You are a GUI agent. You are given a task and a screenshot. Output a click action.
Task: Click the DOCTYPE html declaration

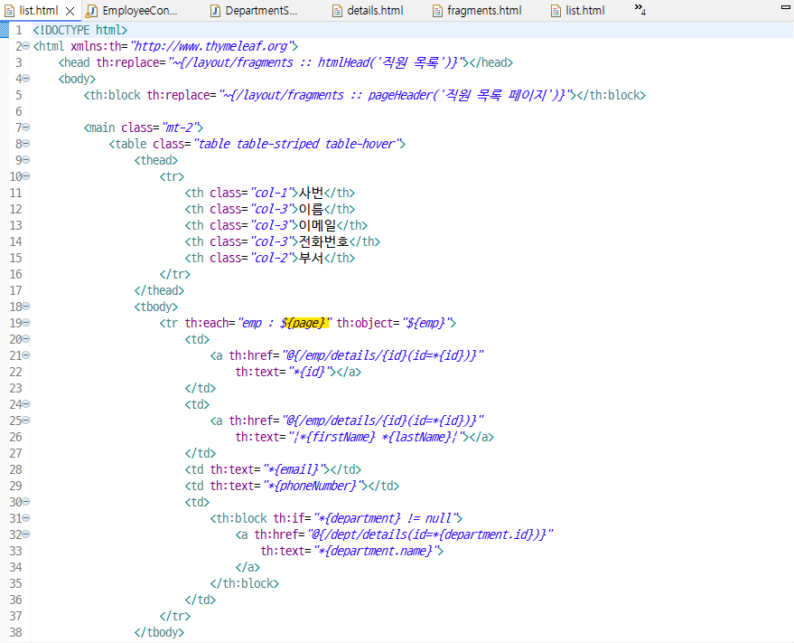[x=80, y=30]
